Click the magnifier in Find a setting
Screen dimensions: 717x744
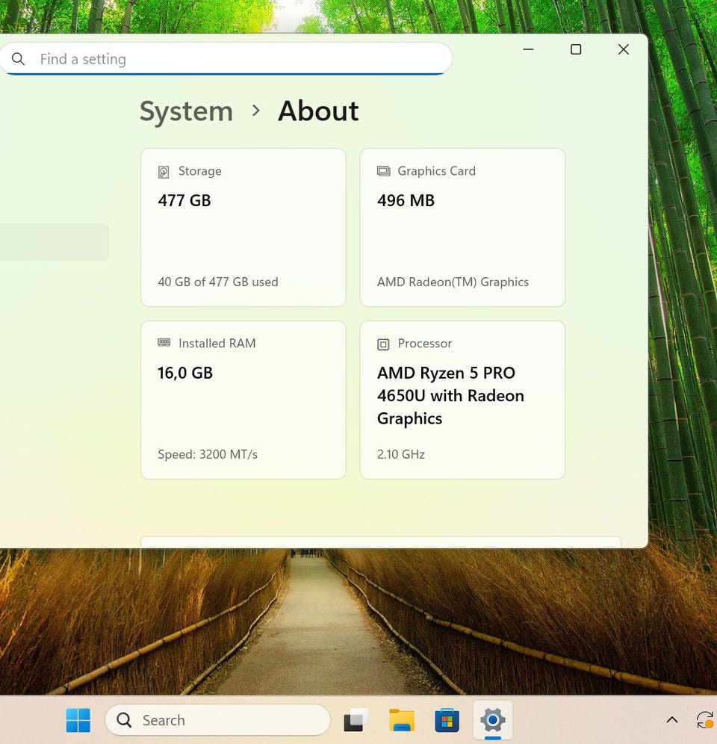point(19,59)
